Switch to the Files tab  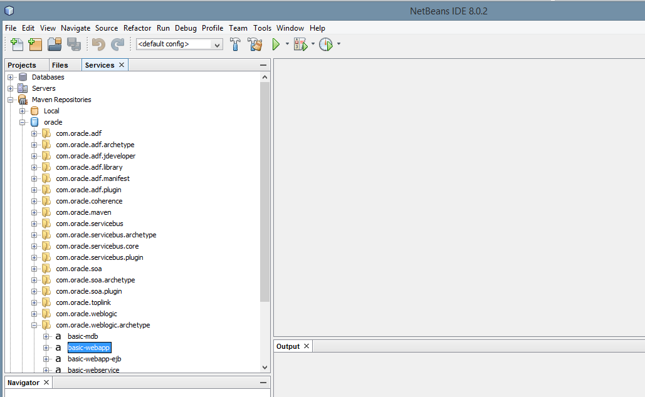point(60,65)
